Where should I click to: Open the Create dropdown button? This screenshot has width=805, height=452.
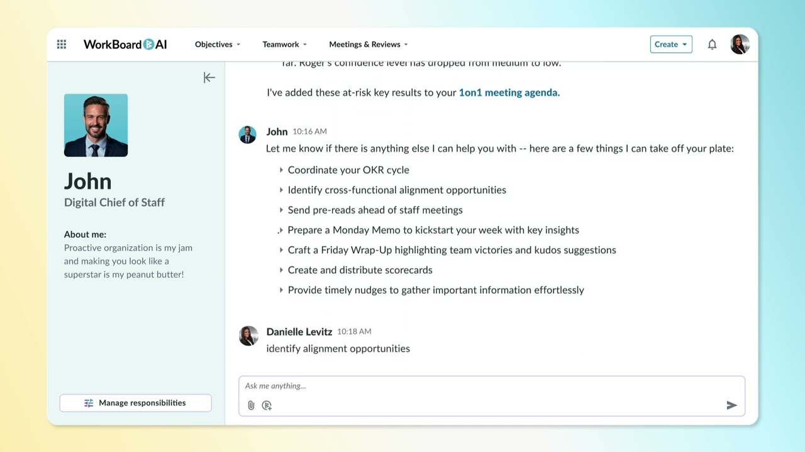[x=671, y=44]
